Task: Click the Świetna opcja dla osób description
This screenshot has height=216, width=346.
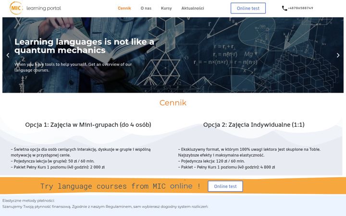Action: 81,152
